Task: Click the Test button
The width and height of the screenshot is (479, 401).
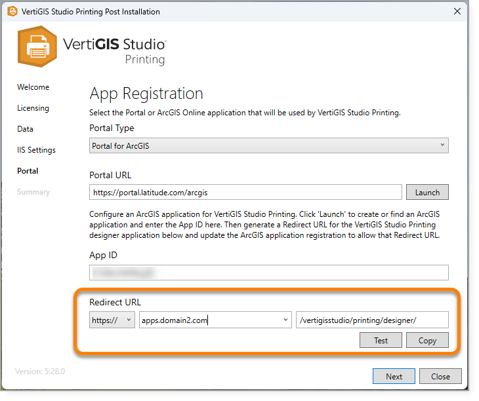Action: click(381, 340)
